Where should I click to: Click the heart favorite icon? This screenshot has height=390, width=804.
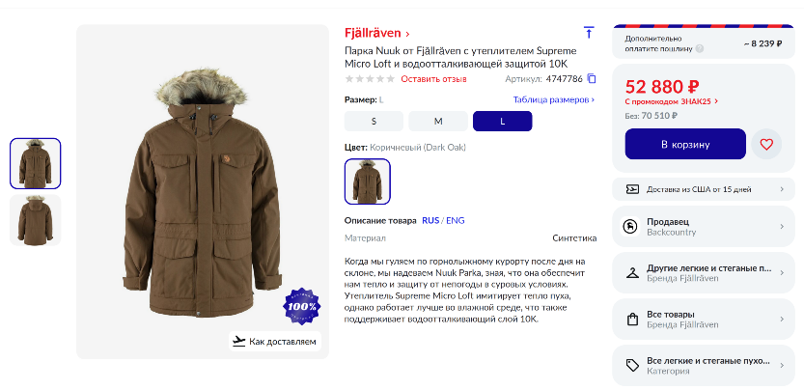(x=766, y=144)
